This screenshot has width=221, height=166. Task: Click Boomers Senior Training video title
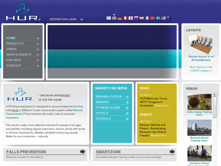pyautogui.click(x=199, y=139)
